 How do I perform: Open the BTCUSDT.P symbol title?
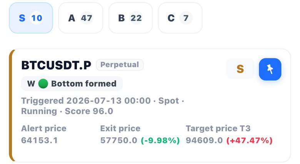(56, 65)
